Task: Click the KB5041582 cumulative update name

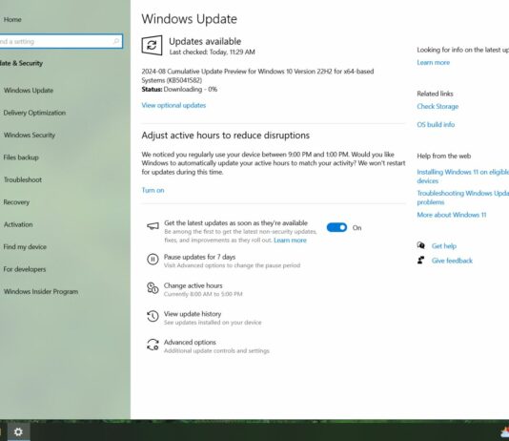Action: point(257,75)
